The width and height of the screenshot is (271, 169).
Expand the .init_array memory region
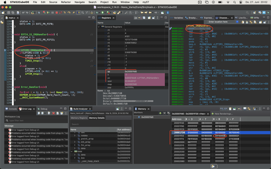click(x=75, y=142)
